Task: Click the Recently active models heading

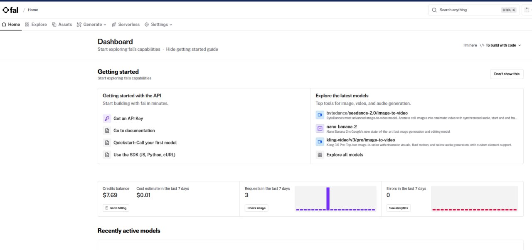Action: coord(129,231)
